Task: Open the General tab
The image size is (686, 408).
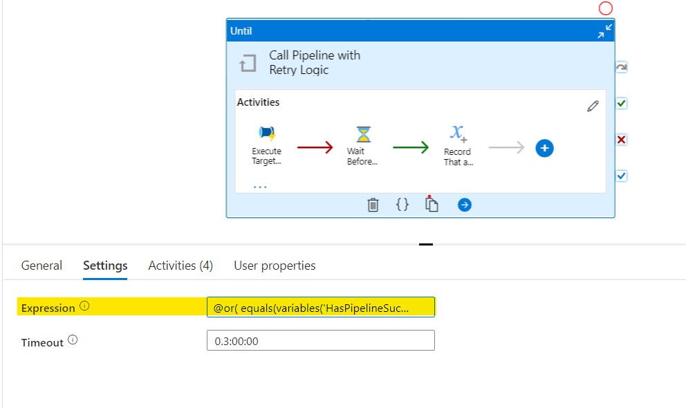Action: [x=41, y=266]
